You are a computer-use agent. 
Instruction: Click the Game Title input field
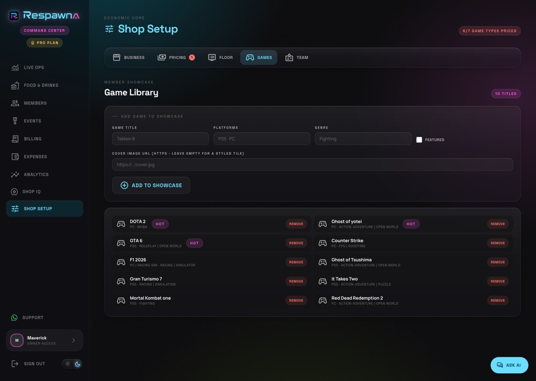pyautogui.click(x=160, y=139)
